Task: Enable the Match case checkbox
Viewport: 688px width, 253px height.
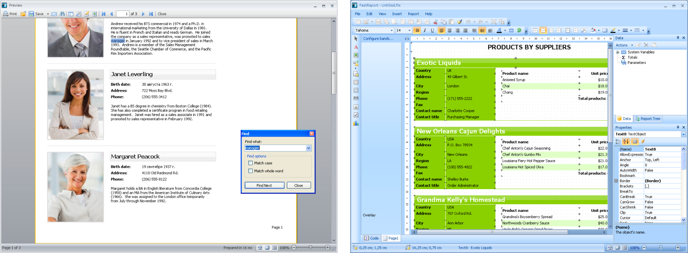Action: (251, 163)
